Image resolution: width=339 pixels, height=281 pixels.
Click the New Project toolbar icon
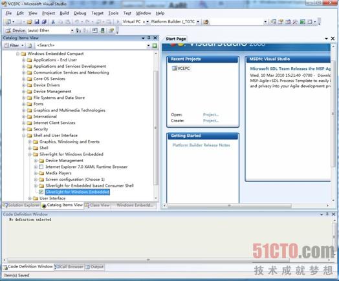pos(8,22)
